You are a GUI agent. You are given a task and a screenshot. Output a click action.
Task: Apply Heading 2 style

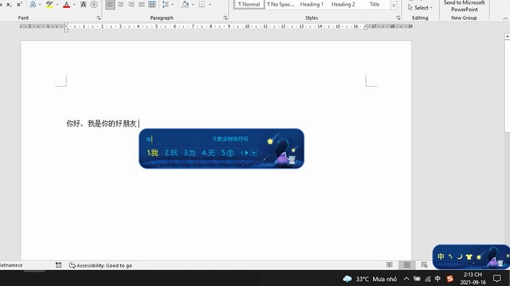343,4
